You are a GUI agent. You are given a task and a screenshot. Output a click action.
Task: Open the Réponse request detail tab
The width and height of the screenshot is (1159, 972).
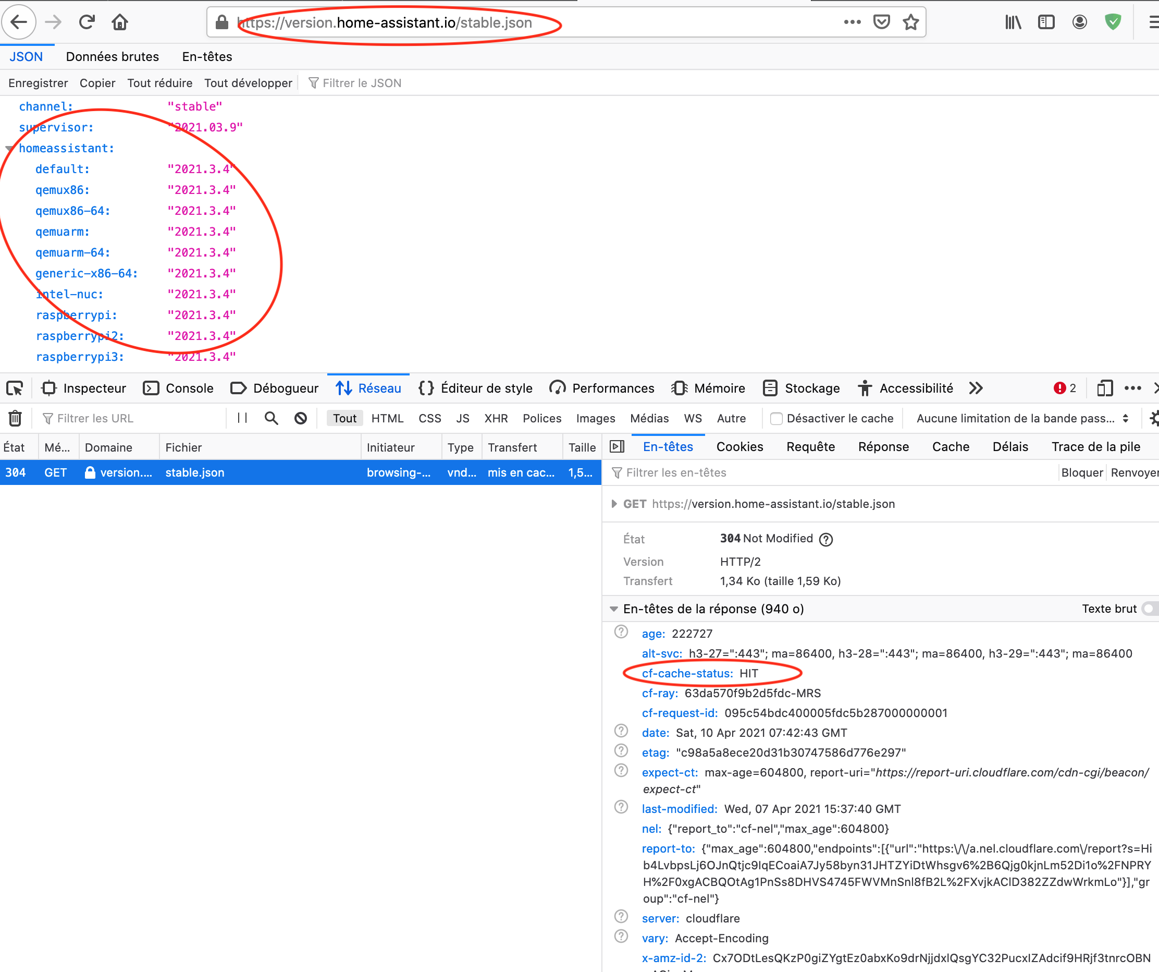pyautogui.click(x=883, y=447)
